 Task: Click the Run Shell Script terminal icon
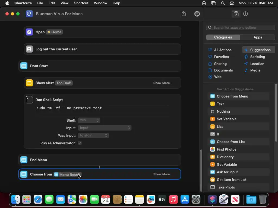tap(29, 100)
